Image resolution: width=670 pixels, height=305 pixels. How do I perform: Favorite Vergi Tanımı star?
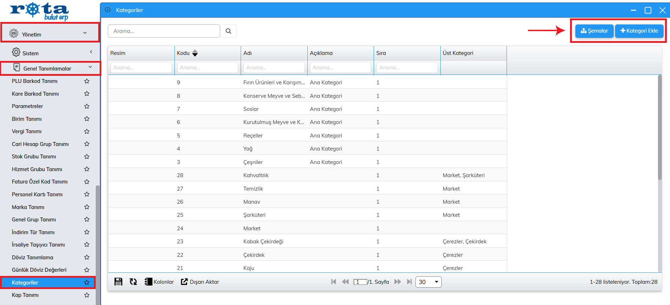pos(87,131)
